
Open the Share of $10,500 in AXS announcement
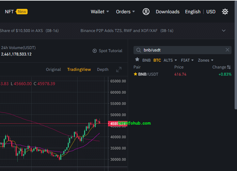click(x=29, y=31)
